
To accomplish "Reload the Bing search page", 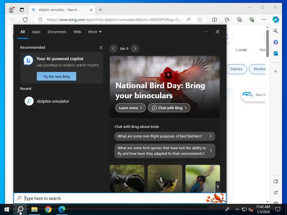I will 25,20.
